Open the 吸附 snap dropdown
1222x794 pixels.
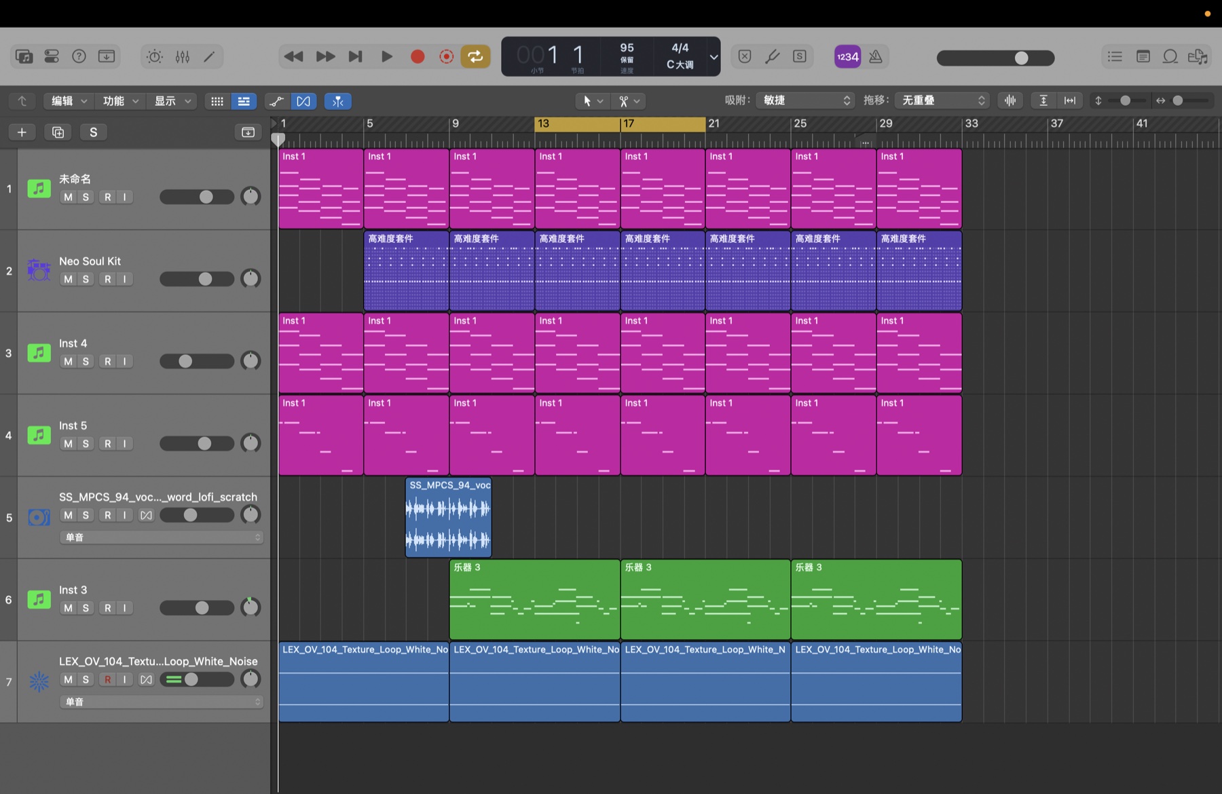pyautogui.click(x=805, y=100)
